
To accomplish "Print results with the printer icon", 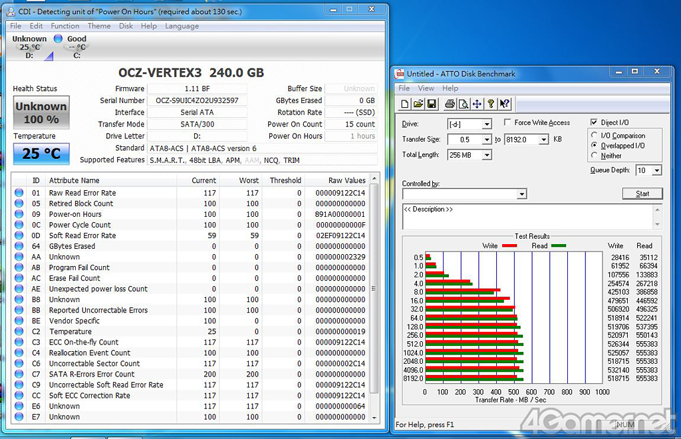I will (450, 104).
